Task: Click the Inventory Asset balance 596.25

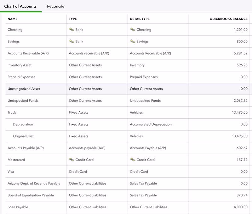Action: click(242, 65)
